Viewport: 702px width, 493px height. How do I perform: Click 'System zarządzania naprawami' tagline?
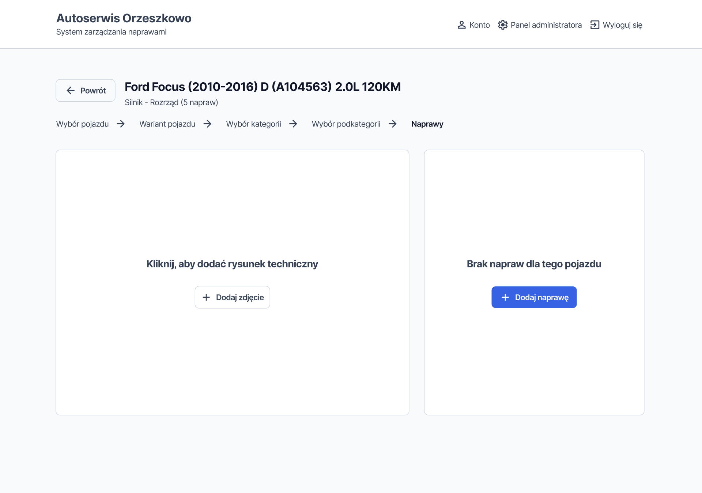coord(112,32)
